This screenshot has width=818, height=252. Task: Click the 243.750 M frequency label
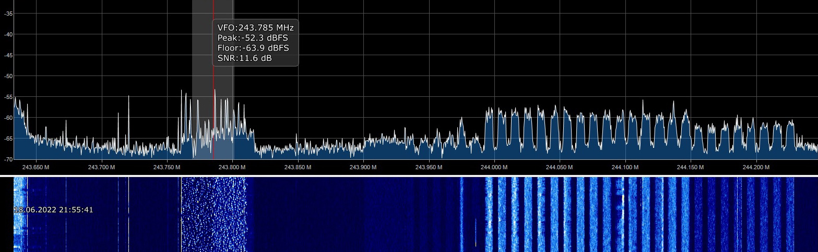pos(167,167)
